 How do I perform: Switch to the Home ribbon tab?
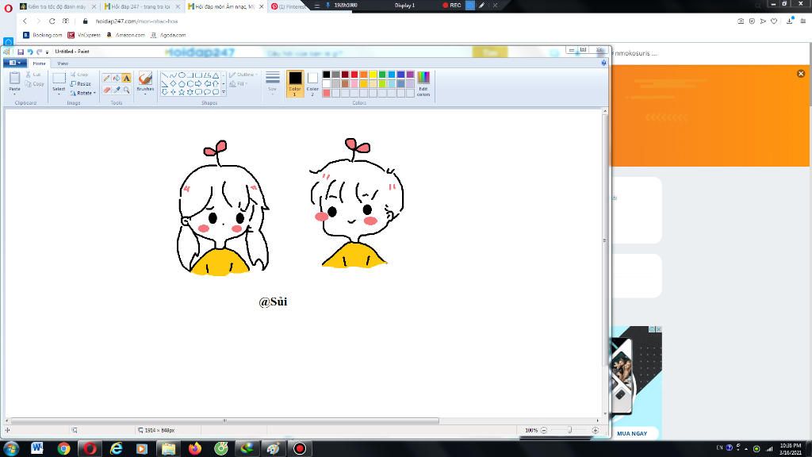40,63
